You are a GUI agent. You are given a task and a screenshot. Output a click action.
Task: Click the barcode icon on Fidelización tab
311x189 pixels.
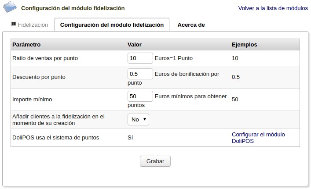click(13, 25)
